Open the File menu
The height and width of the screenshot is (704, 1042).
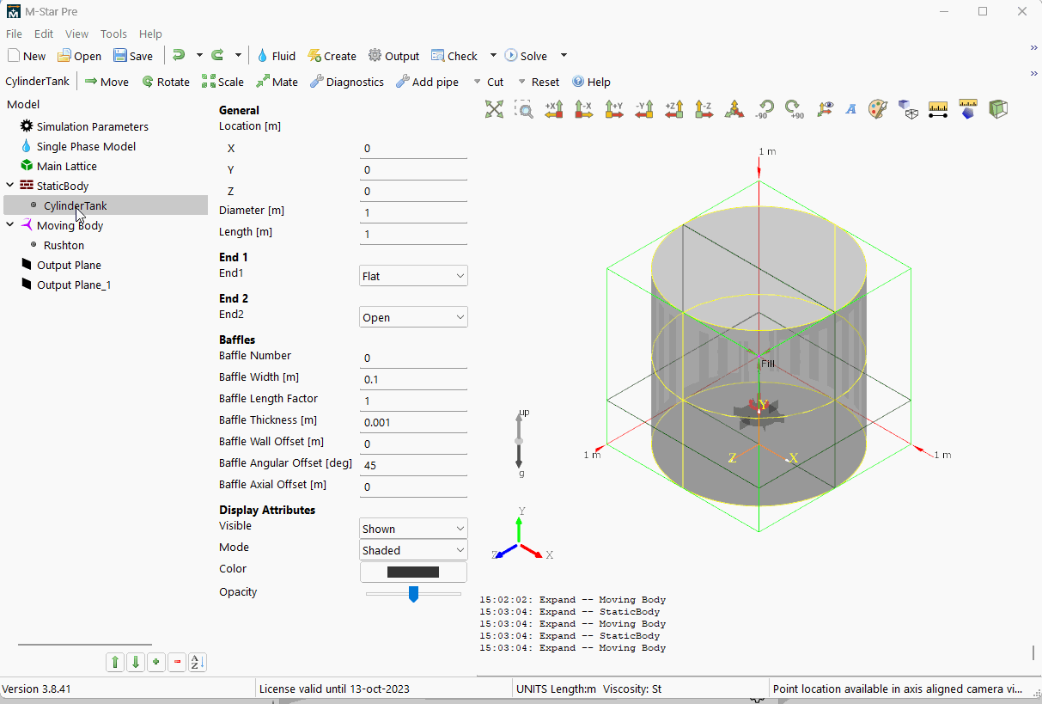[14, 34]
